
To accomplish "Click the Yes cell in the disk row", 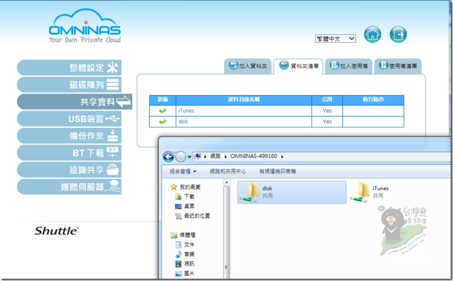I will point(327,122).
